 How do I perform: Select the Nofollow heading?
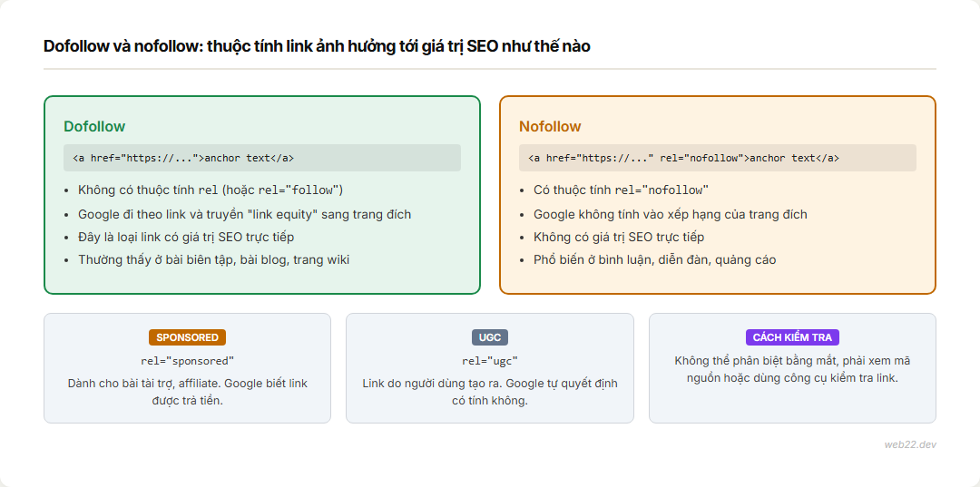550,126
